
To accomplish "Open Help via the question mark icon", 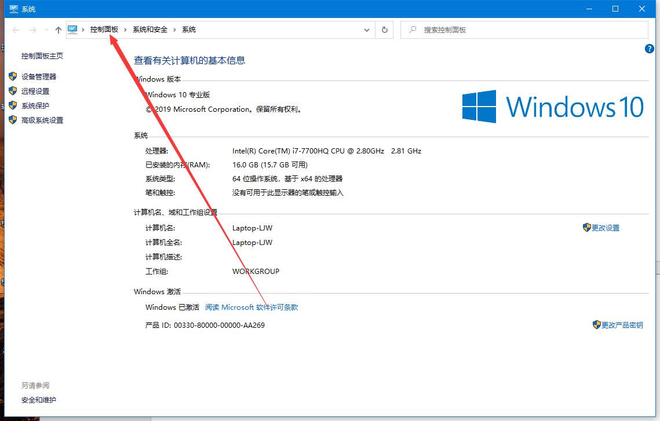I will (649, 49).
